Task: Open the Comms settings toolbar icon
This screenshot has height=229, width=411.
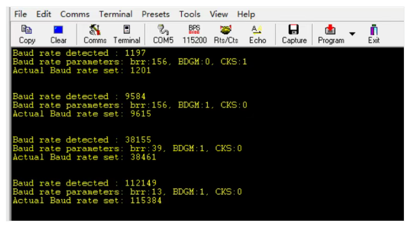Action: [x=95, y=34]
